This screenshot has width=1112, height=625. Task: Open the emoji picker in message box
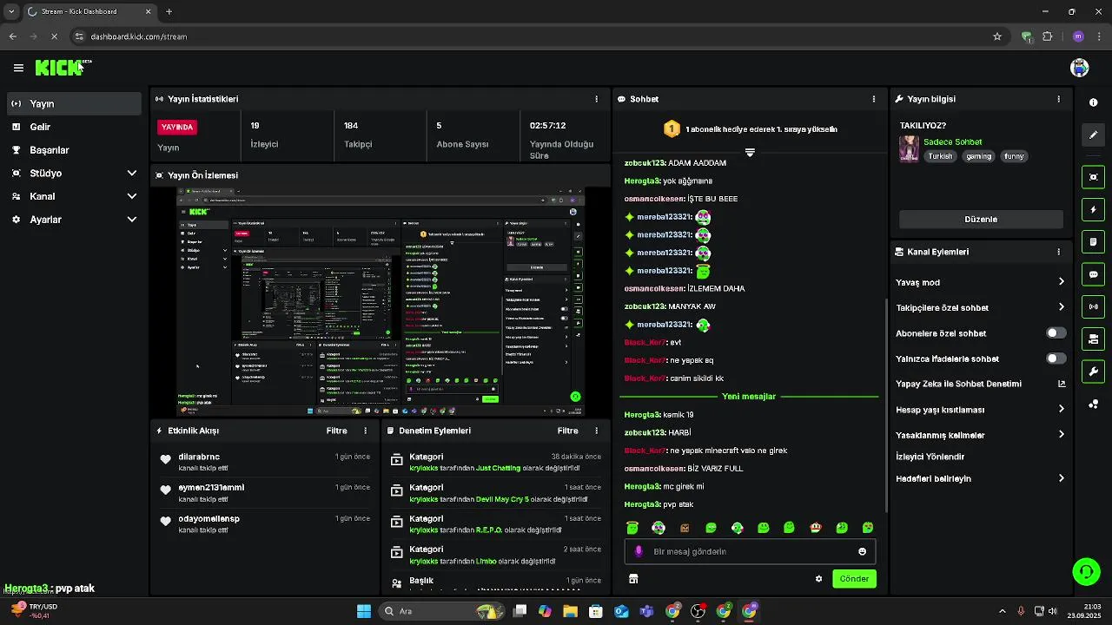[x=862, y=551]
